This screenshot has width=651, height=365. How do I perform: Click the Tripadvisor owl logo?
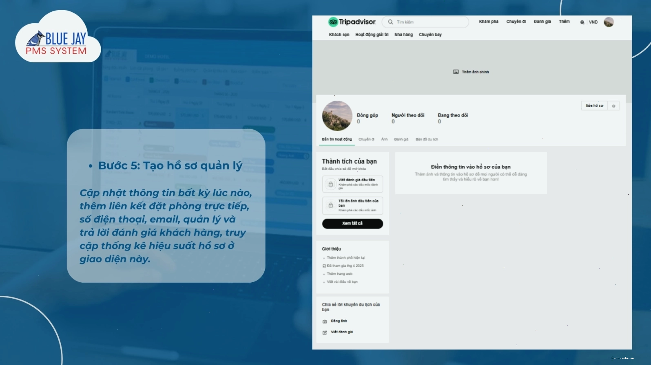[x=333, y=22]
